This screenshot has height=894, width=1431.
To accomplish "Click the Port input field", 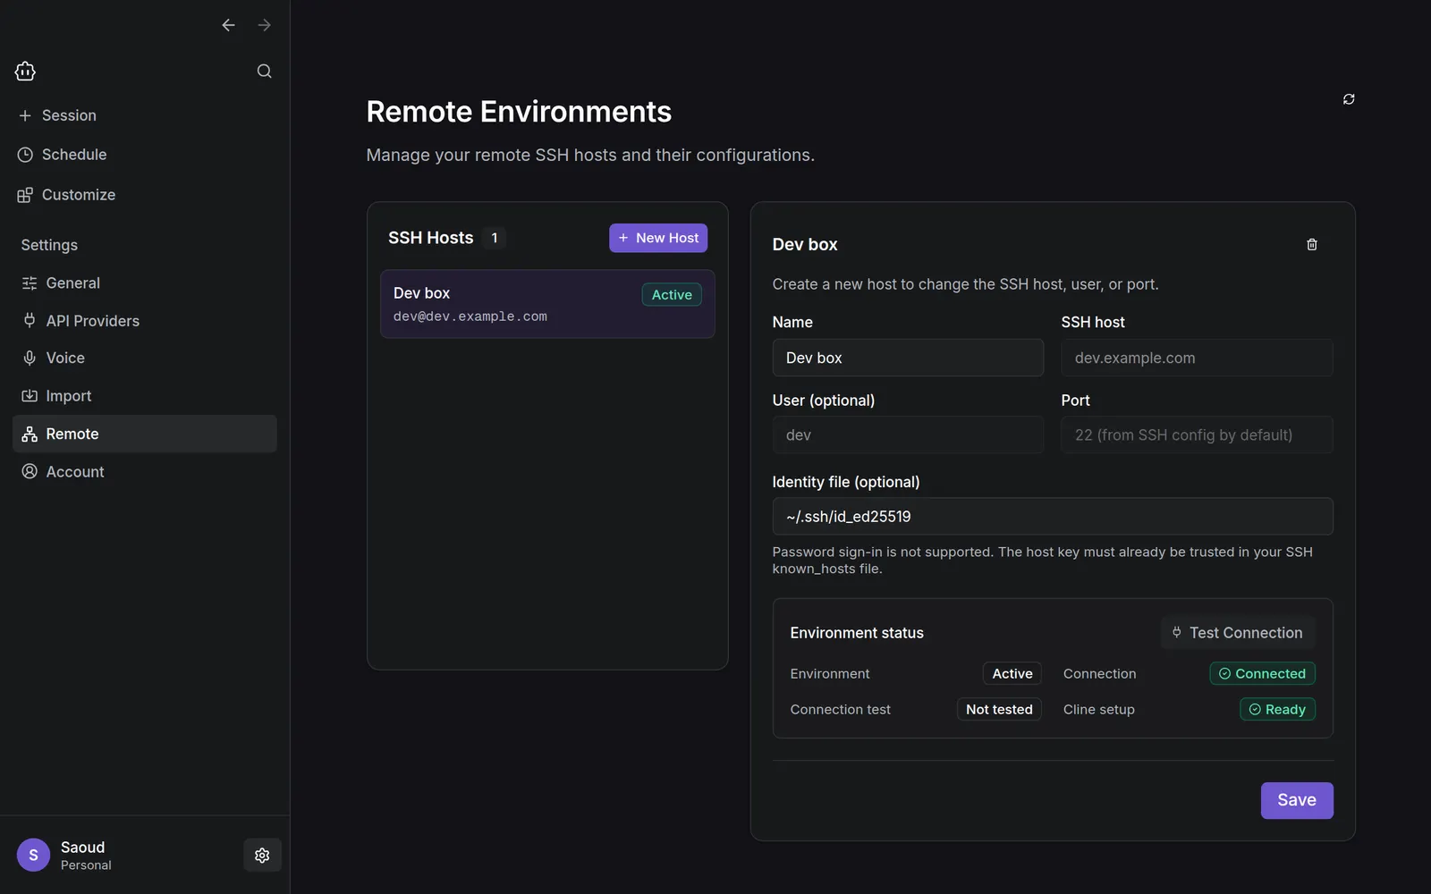I will pos(1197,434).
